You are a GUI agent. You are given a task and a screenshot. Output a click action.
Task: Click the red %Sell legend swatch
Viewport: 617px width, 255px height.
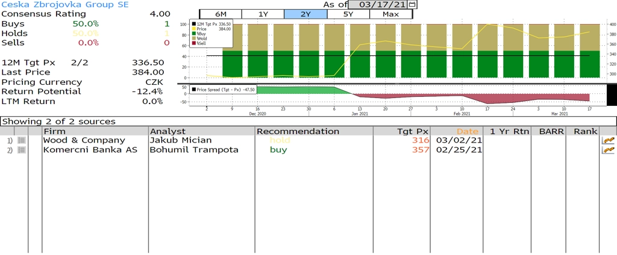pyautogui.click(x=193, y=43)
